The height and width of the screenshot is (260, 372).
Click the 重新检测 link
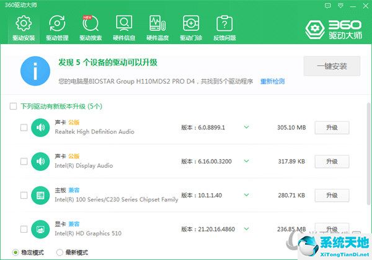pyautogui.click(x=272, y=82)
